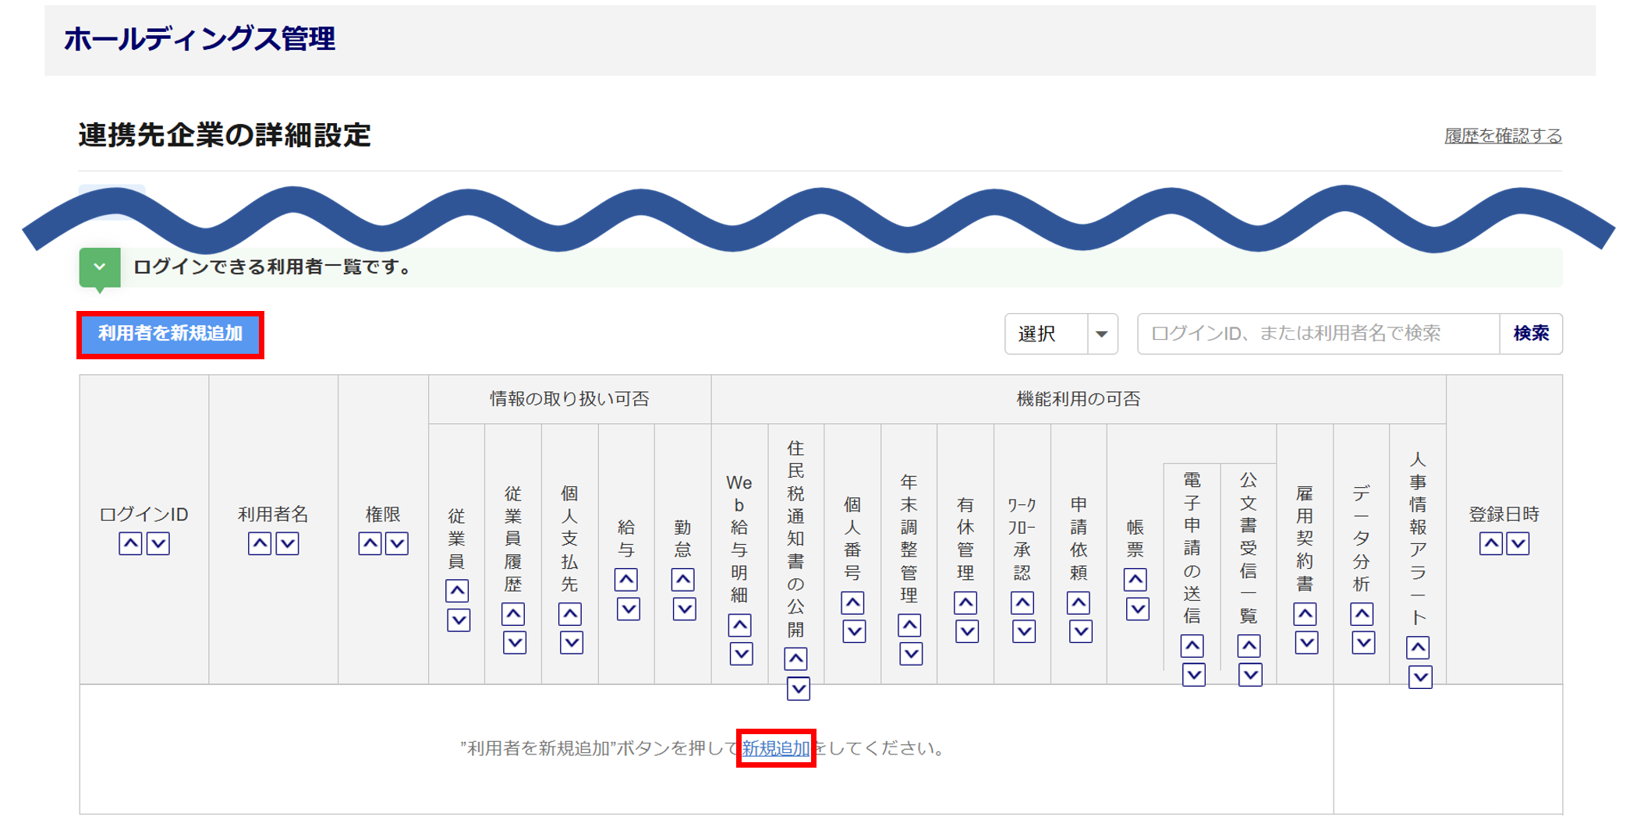Sort ワークフロー承認 column descending
The height and width of the screenshot is (823, 1626).
1024,631
